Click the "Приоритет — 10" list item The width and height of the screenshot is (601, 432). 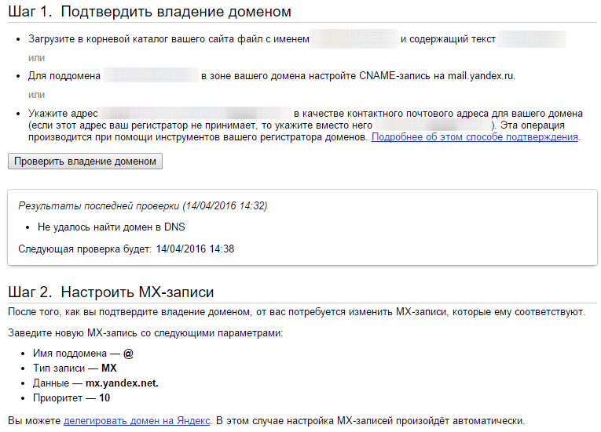click(71, 398)
